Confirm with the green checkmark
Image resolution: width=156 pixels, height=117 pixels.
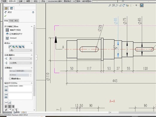pyautogui.click(x=5, y=16)
